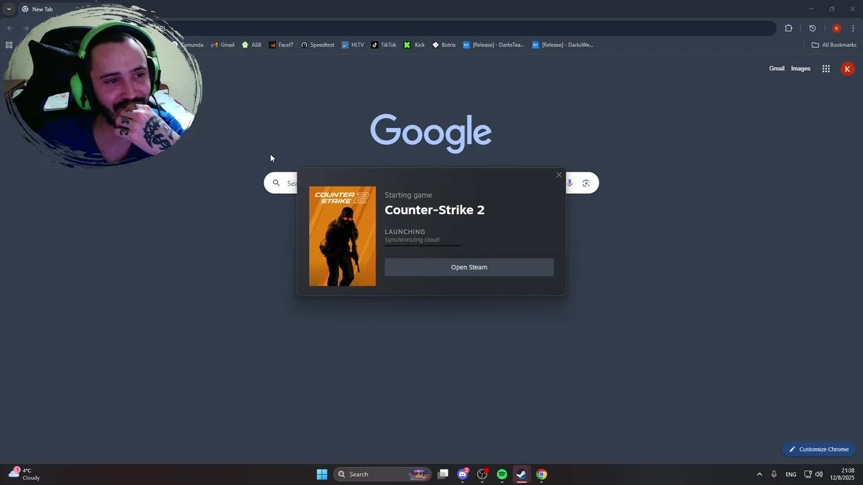Screen dimensions: 863x485
Task: Open Chrome from taskbar
Action: point(541,474)
